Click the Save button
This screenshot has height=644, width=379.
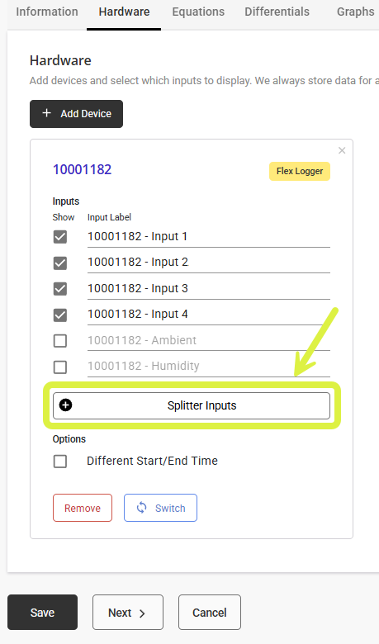click(x=42, y=613)
